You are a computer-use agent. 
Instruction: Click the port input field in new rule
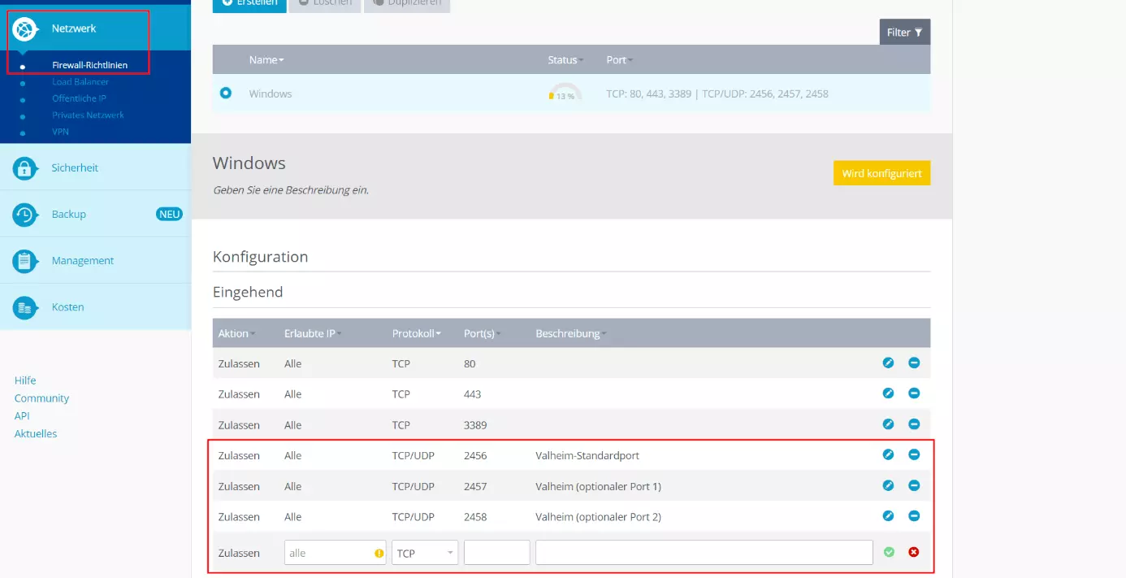pos(497,553)
